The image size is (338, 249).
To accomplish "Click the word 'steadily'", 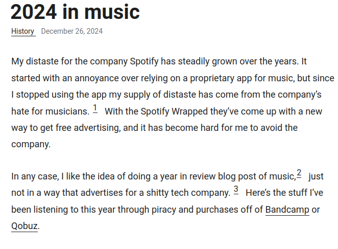I will pyautogui.click(x=194, y=61).
